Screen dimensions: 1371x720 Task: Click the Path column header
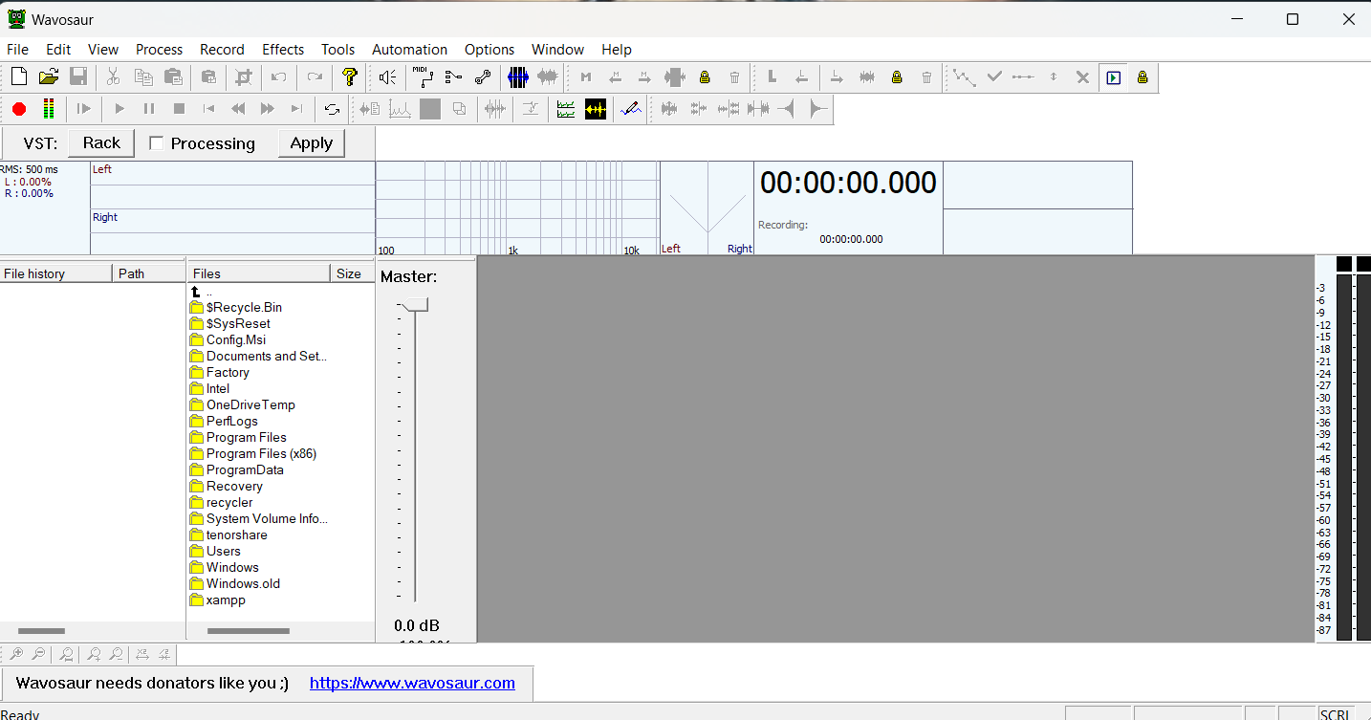(148, 273)
